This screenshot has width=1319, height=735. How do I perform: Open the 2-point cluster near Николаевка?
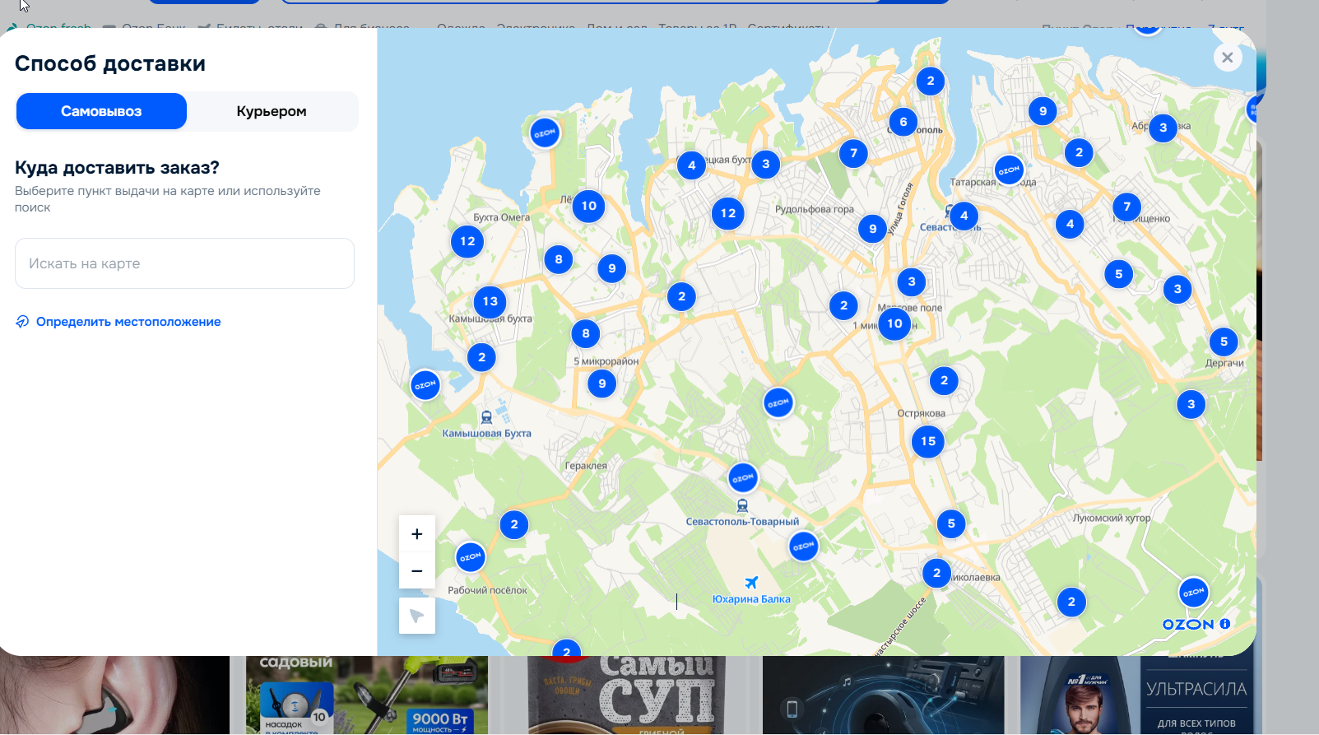936,573
